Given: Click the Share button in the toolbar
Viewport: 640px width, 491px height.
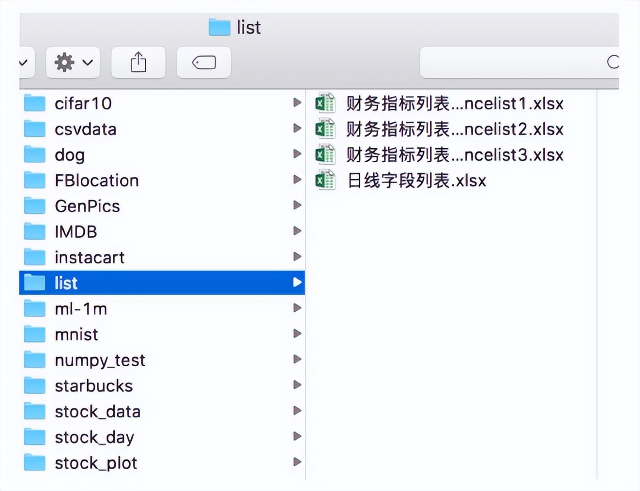Looking at the screenshot, I should point(138,62).
